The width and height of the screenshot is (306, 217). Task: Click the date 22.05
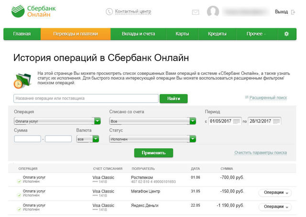[196, 206]
